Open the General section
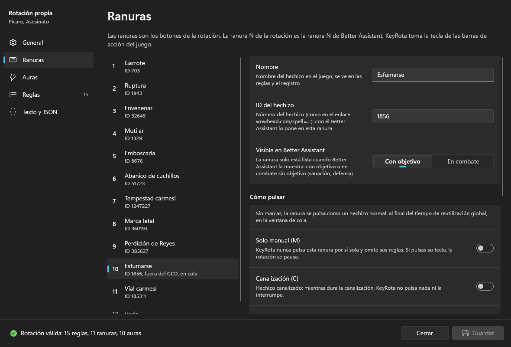Image resolution: width=511 pixels, height=347 pixels. (49, 43)
